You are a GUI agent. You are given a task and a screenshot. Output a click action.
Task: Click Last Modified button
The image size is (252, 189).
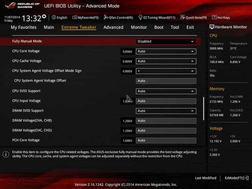click(206, 178)
